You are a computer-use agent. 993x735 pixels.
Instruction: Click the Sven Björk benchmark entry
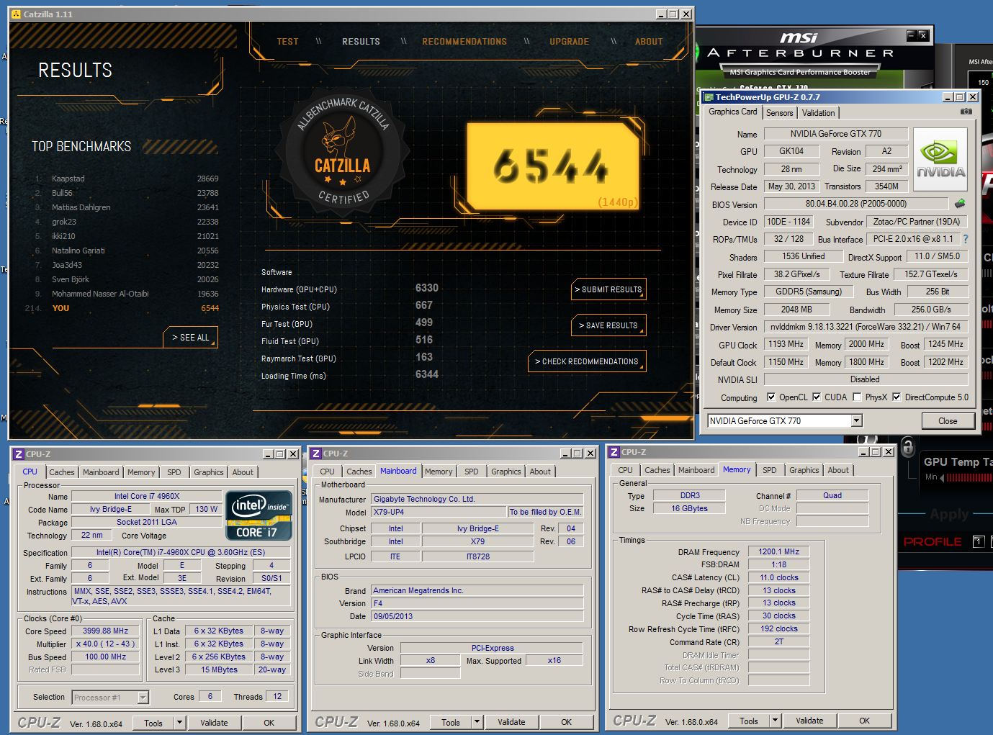pyautogui.click(x=127, y=279)
